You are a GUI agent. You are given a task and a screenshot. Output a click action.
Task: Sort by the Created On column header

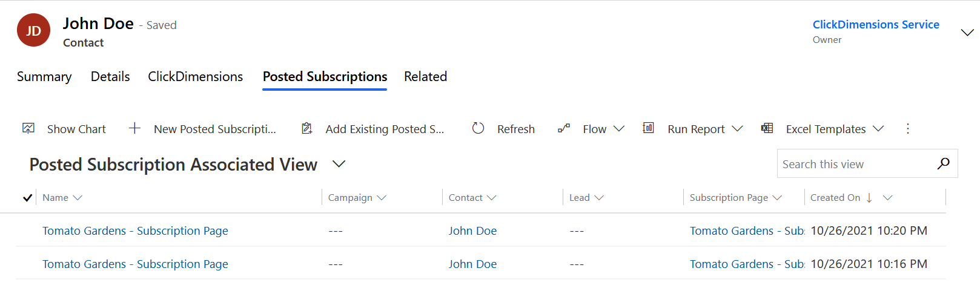pos(835,198)
